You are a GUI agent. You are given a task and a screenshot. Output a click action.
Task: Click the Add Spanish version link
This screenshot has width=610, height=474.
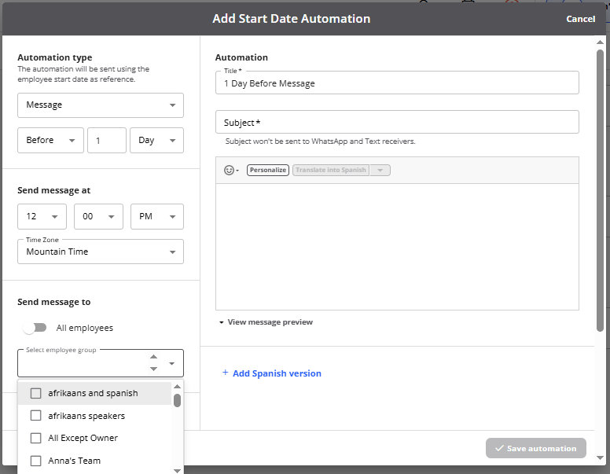coord(277,373)
